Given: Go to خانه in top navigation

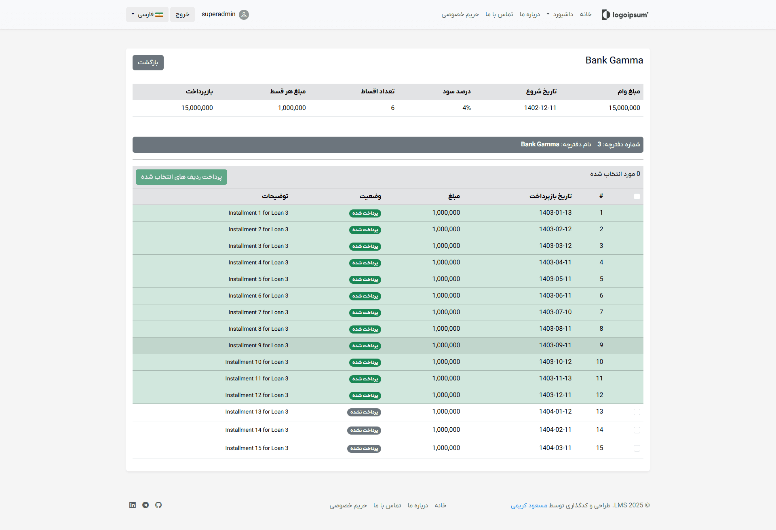Looking at the screenshot, I should [x=586, y=15].
